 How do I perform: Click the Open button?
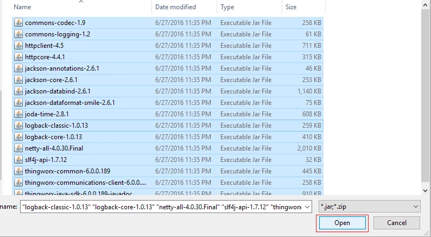(342, 223)
